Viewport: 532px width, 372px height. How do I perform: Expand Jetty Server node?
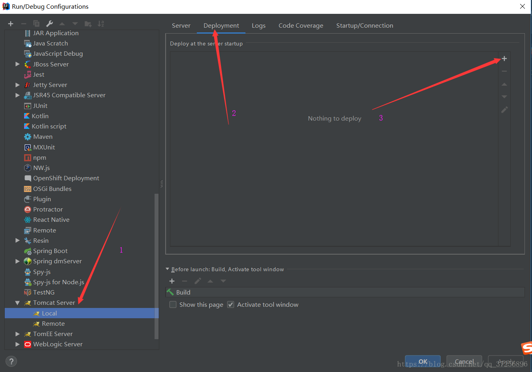point(17,85)
